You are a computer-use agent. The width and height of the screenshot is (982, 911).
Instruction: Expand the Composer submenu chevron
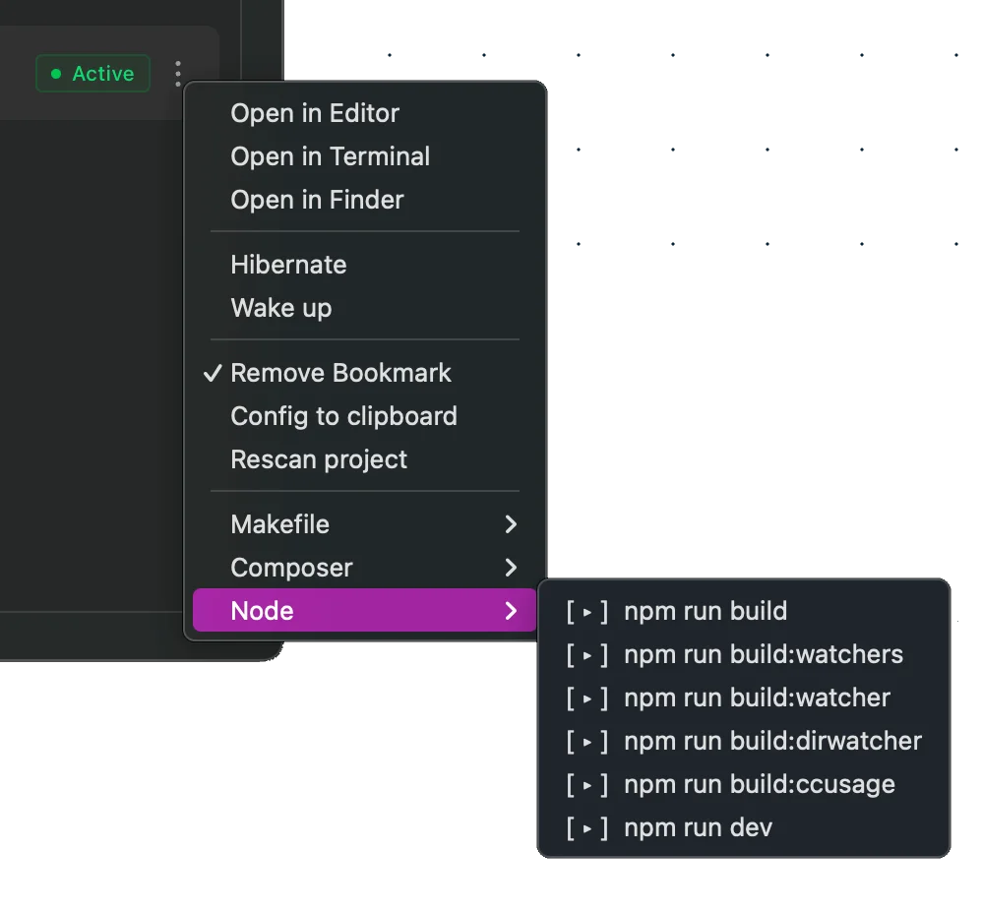[x=511, y=568]
